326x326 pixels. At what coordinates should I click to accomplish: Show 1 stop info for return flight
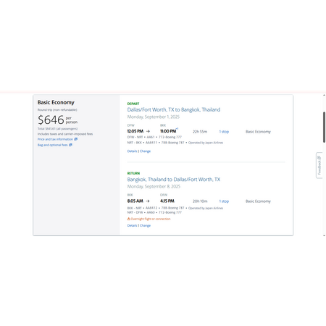(224, 201)
